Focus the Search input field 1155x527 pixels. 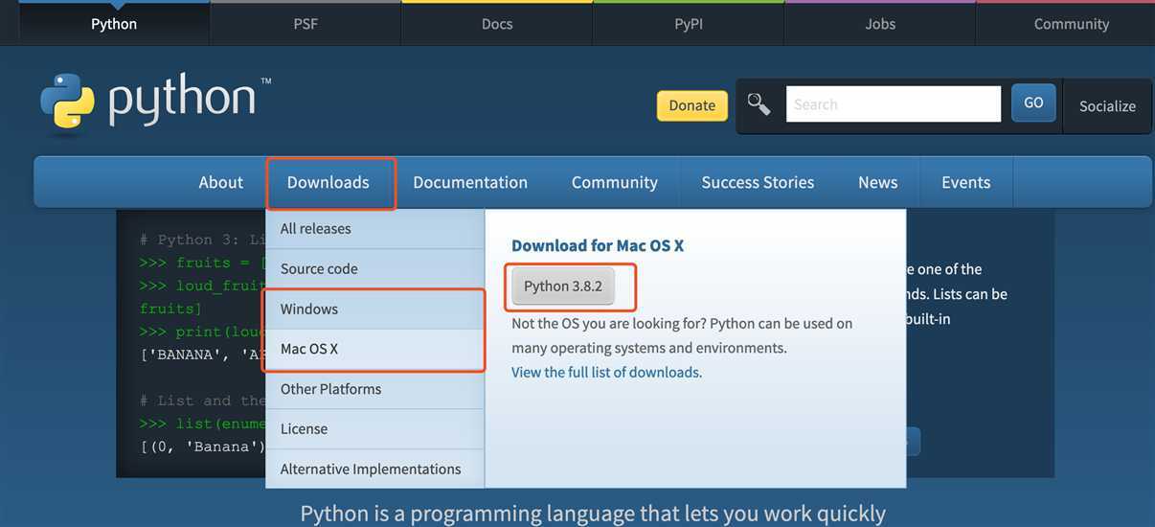894,104
